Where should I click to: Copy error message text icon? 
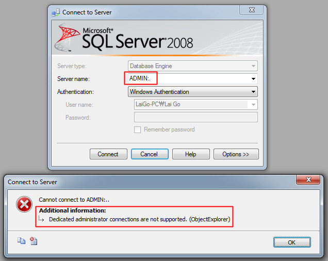(21, 241)
